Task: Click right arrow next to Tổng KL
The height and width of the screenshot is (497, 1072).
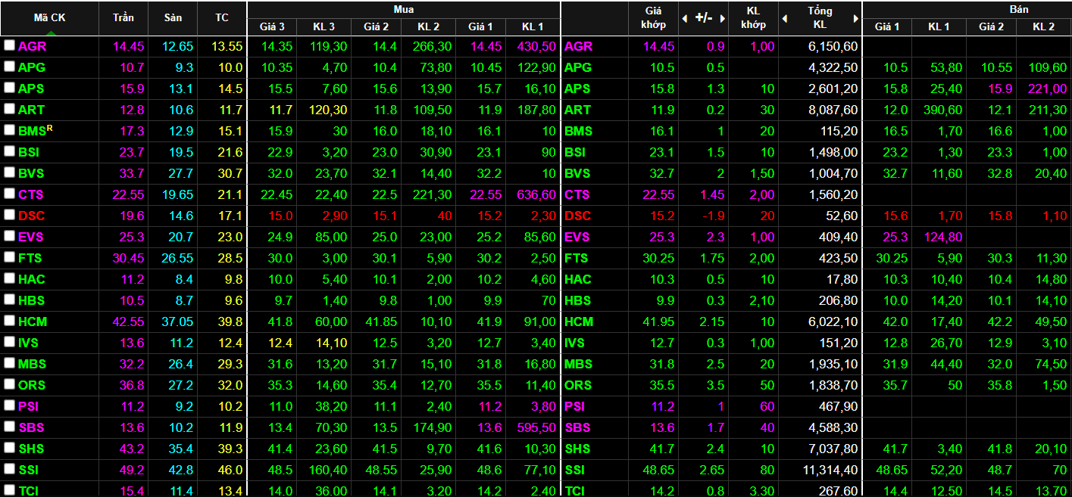Action: coord(856,18)
